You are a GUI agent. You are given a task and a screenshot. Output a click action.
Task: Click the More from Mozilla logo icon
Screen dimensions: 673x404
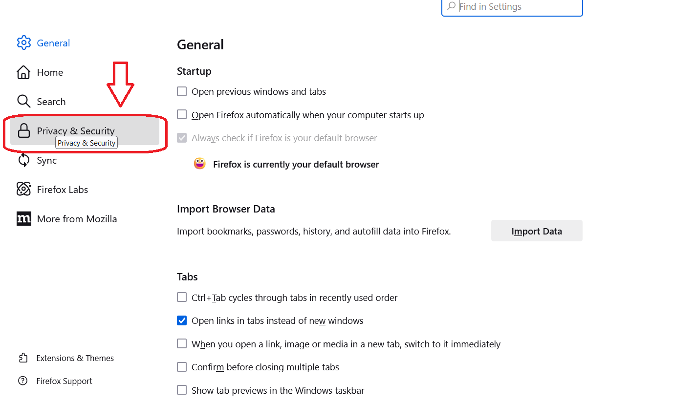[23, 219]
